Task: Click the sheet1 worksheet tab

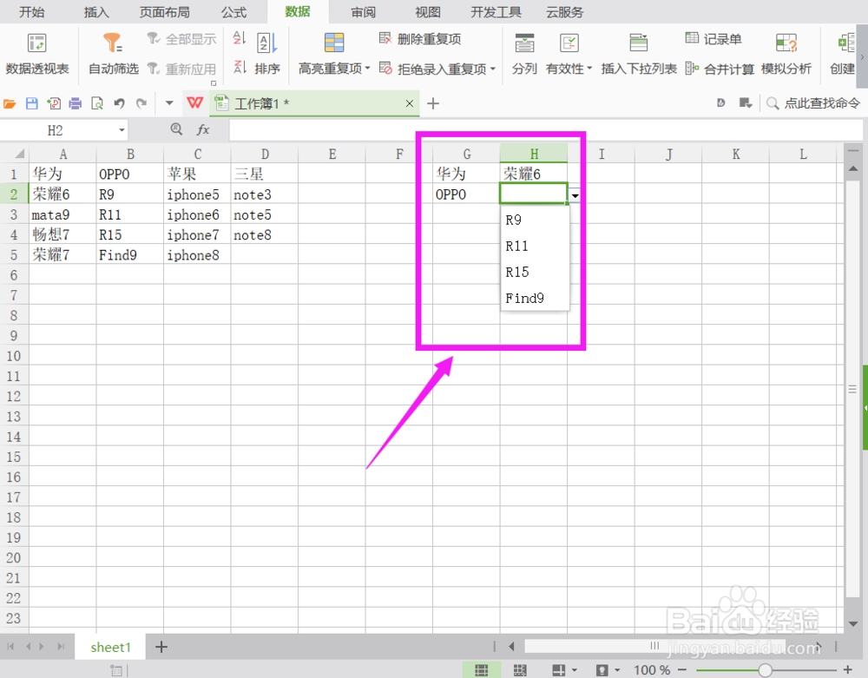Action: click(110, 647)
